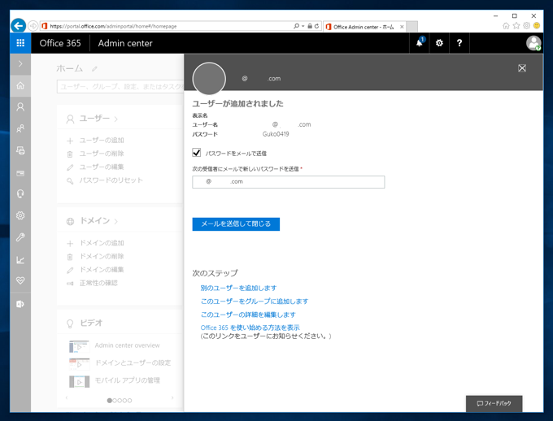Screen dimensions: 553x421
Task: Click the browser favorites star icon
Action: coord(516,25)
